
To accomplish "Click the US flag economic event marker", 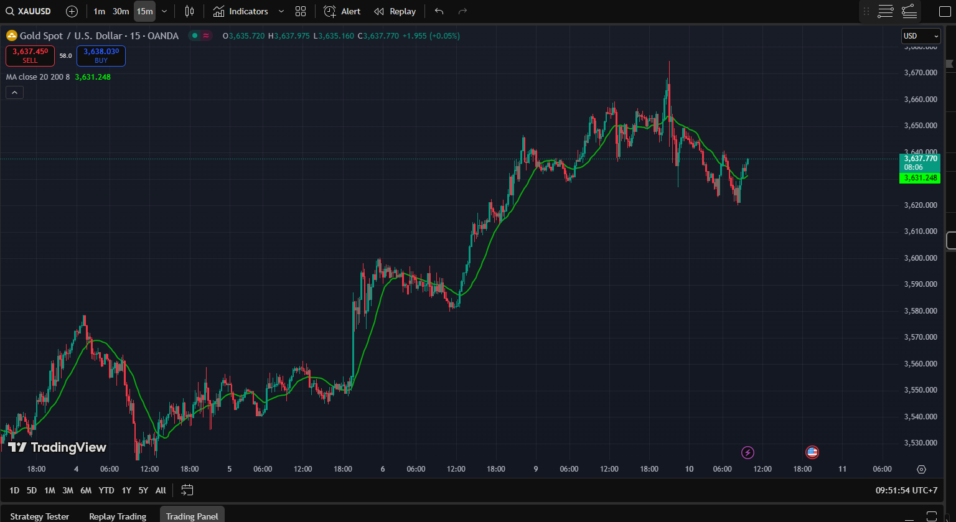I will point(812,452).
